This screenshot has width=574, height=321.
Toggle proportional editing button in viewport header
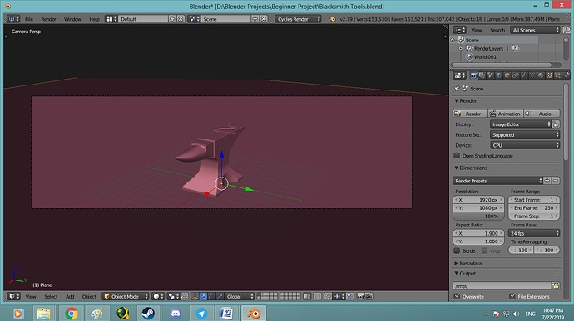(x=318, y=296)
